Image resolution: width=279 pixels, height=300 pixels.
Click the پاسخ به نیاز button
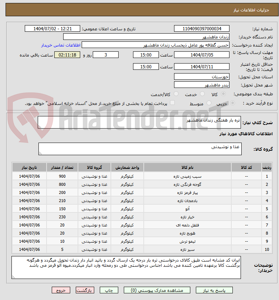tap(214, 290)
